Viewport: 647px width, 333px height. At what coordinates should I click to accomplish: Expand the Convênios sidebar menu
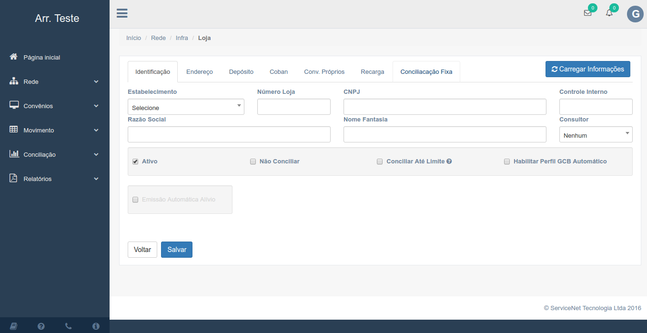point(54,106)
